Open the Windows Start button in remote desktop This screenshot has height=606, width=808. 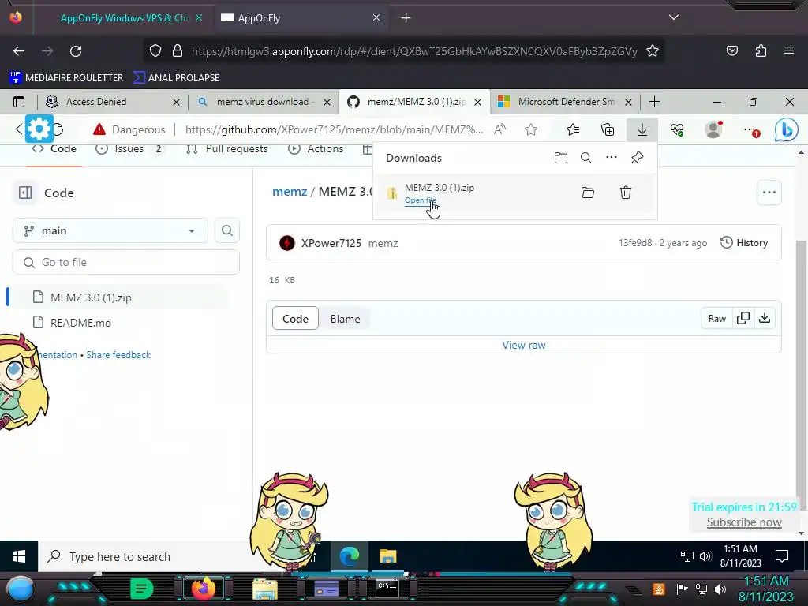(x=19, y=556)
